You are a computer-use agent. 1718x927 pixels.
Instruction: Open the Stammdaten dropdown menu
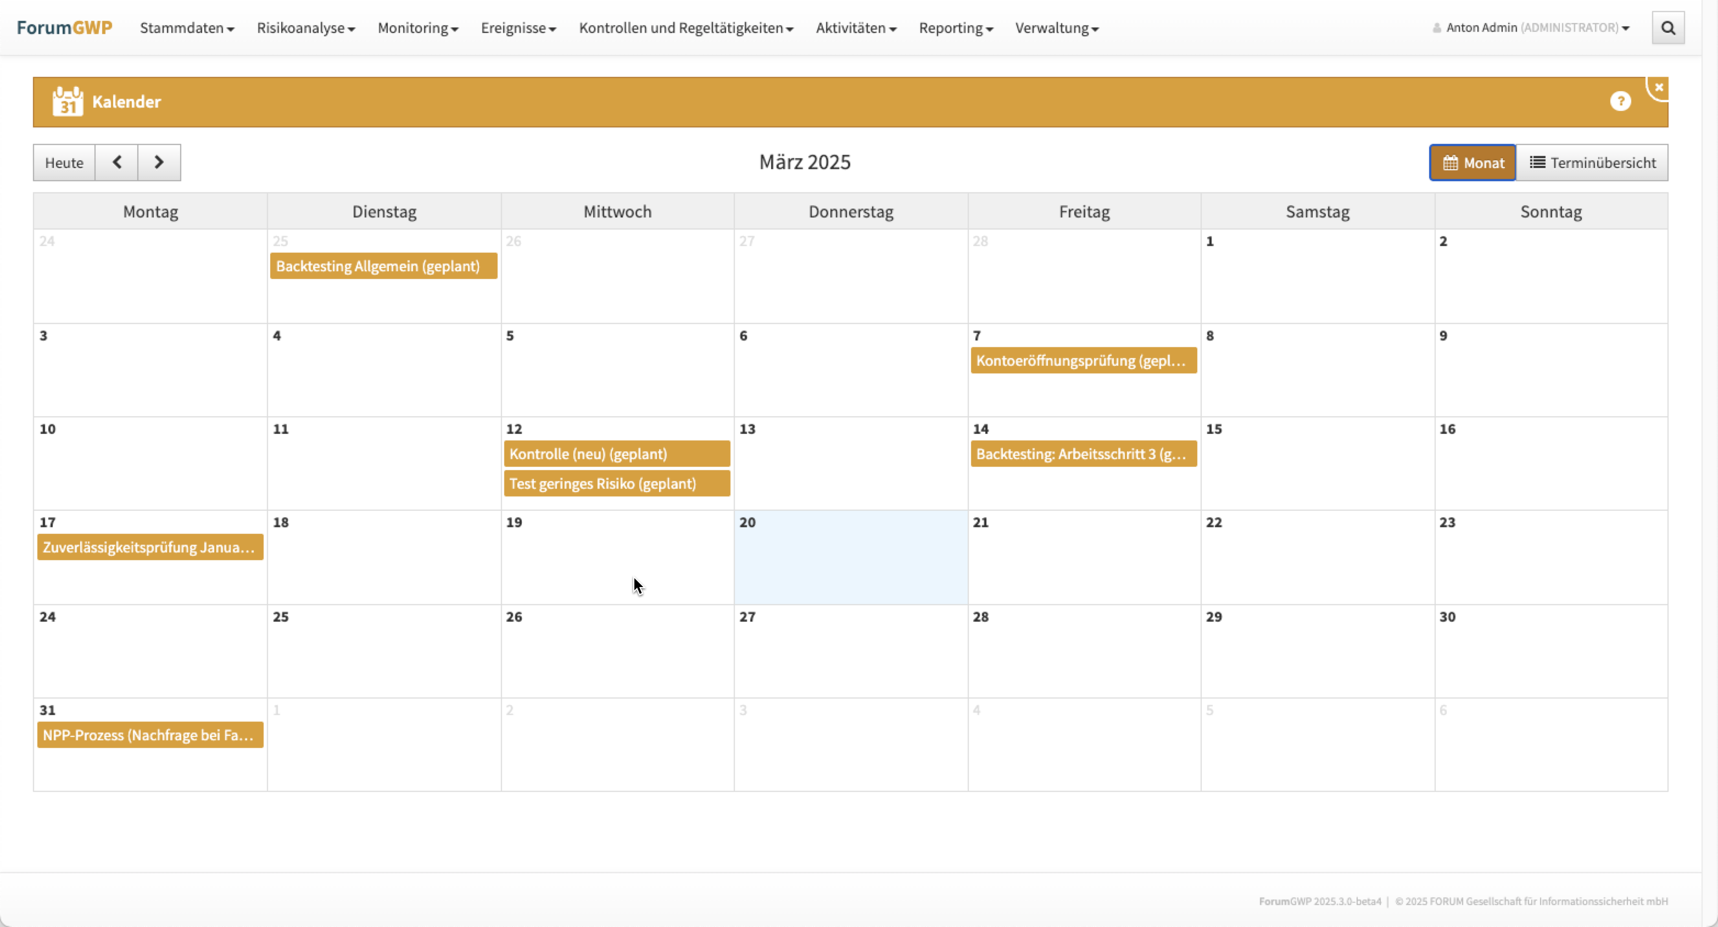click(187, 28)
